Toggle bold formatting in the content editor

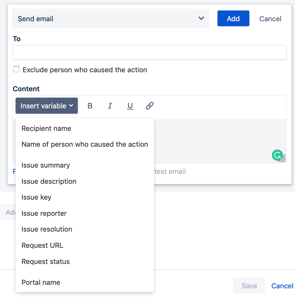(90, 106)
